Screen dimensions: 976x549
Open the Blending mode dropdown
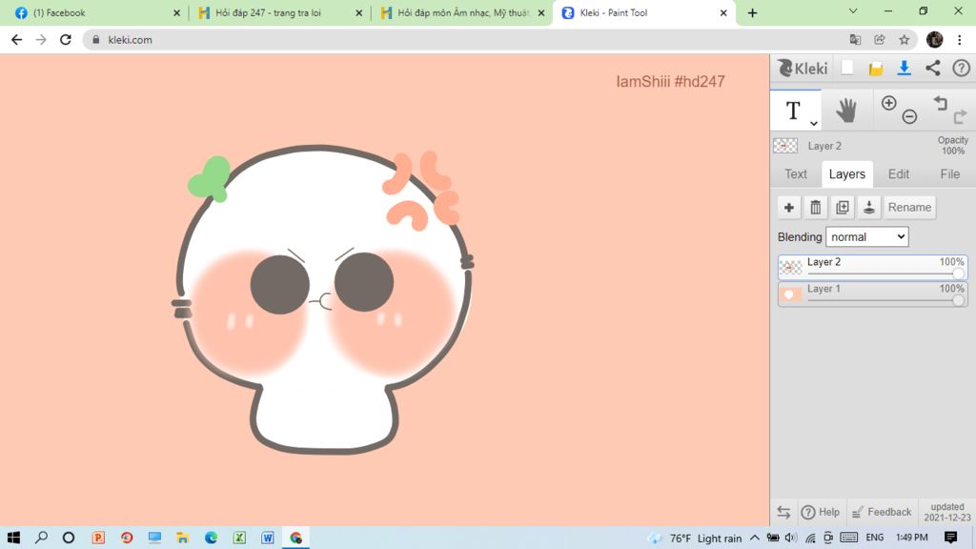pyautogui.click(x=867, y=236)
